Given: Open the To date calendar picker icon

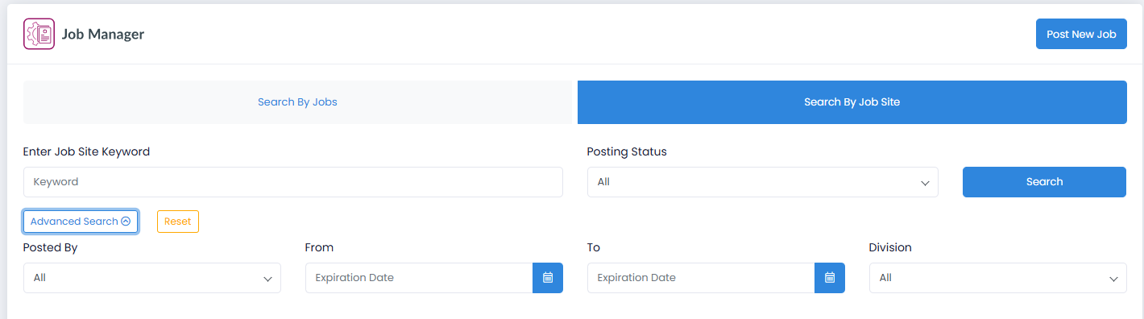Looking at the screenshot, I should coord(830,278).
